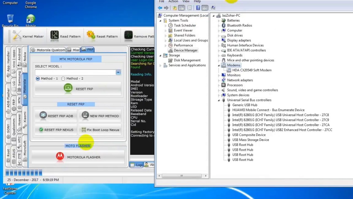Toggle Show/Hide Console Tree icon
Viewport: 353px width, 199px height.
coord(181,8)
